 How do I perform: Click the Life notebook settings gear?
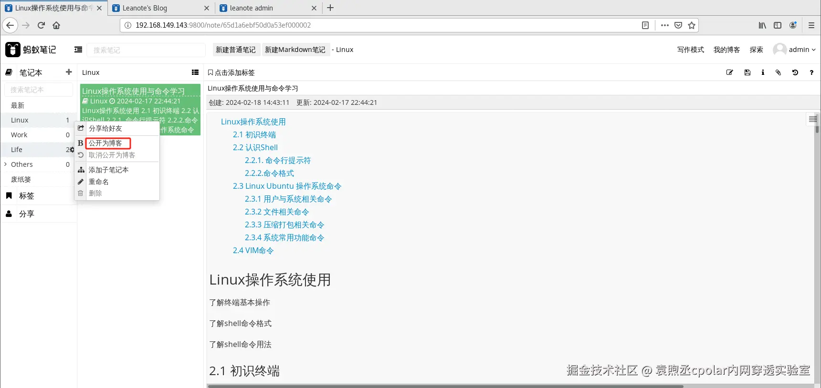72,150
